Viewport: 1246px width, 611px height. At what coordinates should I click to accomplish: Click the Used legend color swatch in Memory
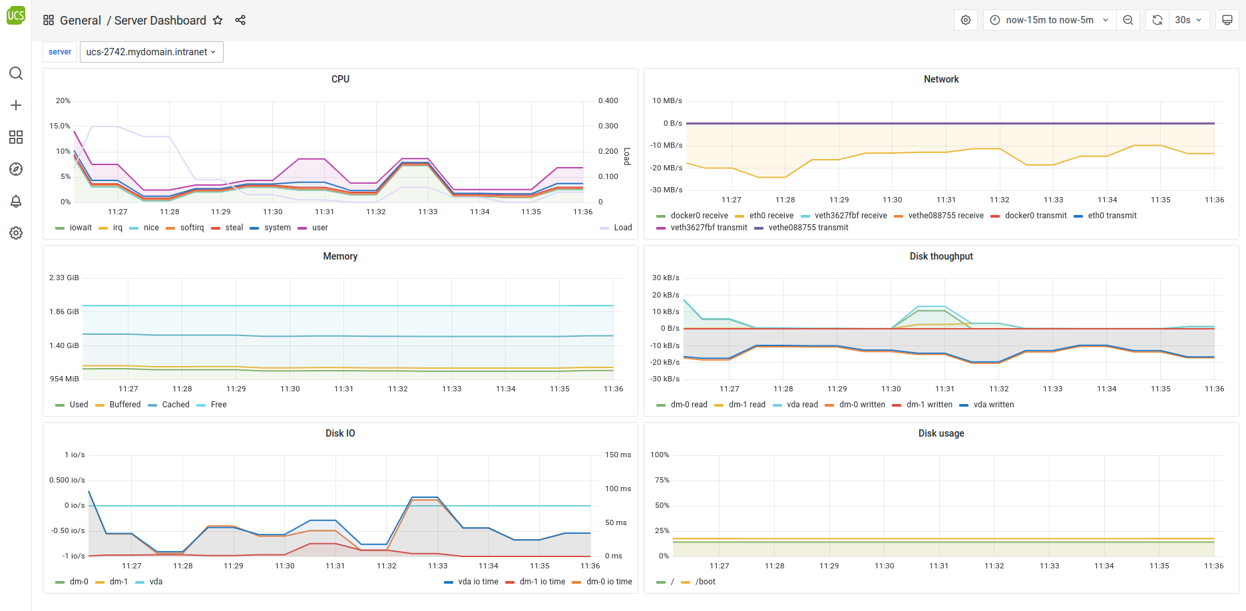60,405
